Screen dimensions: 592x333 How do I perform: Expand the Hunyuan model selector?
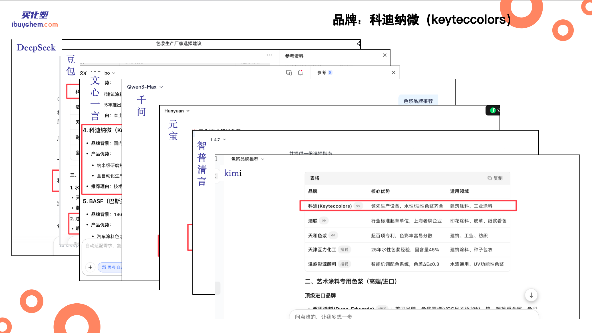176,111
